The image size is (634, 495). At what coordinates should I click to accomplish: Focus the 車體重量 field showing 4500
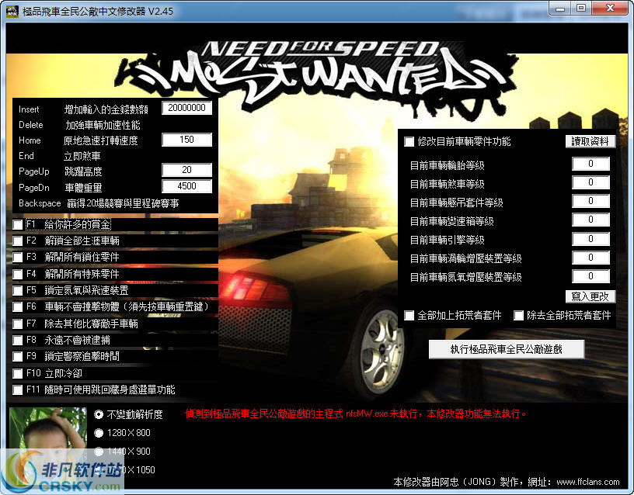pos(186,186)
